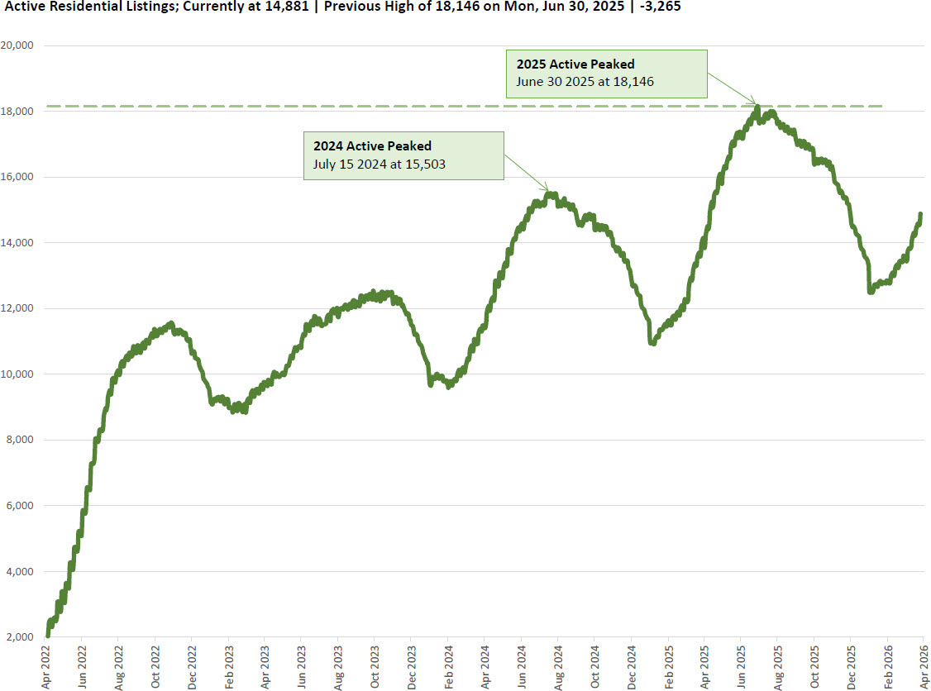Click the chart title about Active Residential Listings
The height and width of the screenshot is (691, 931).
point(342,7)
